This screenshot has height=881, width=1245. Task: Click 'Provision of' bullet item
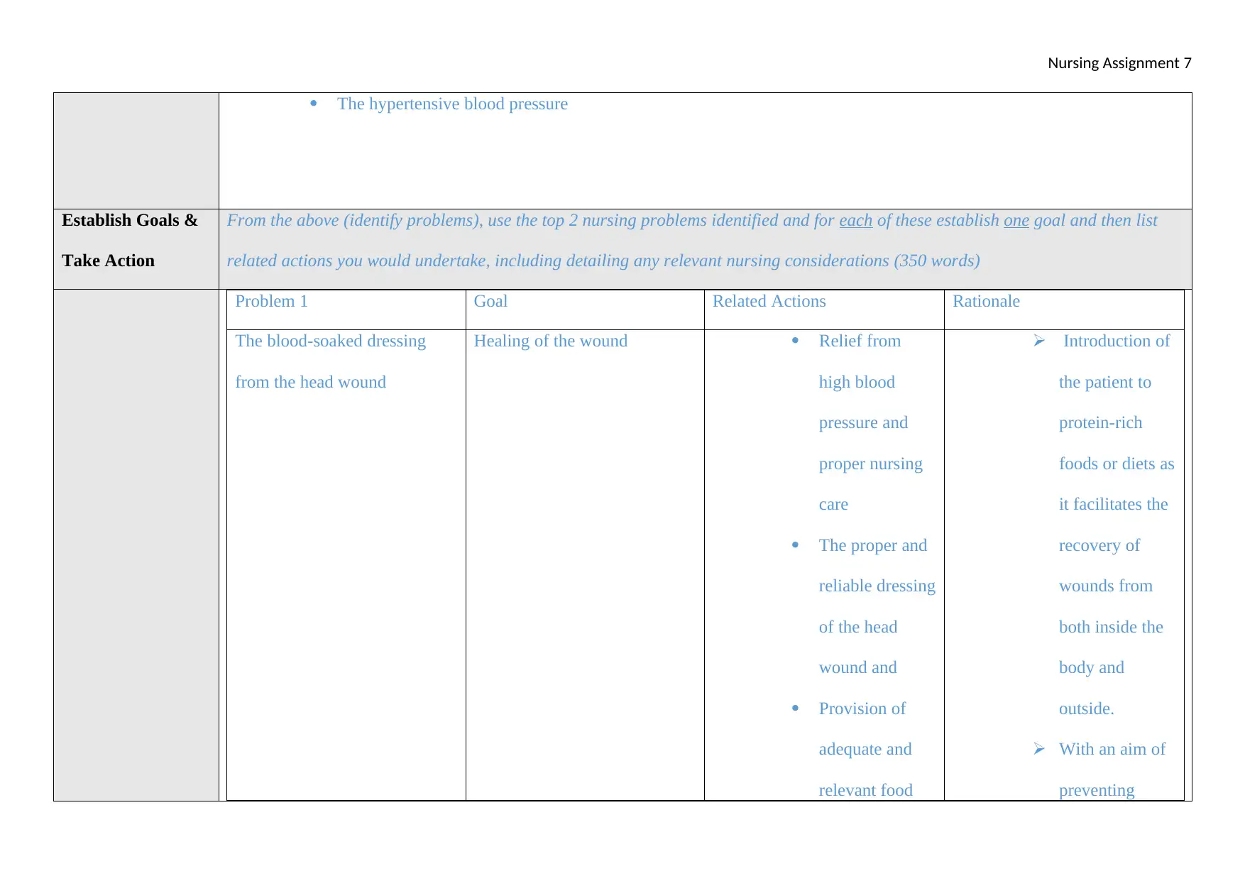point(862,708)
